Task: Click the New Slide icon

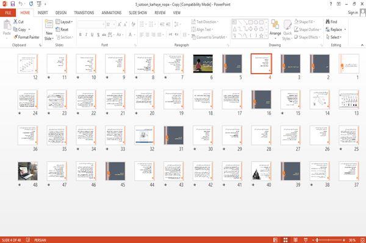Action: (49, 24)
